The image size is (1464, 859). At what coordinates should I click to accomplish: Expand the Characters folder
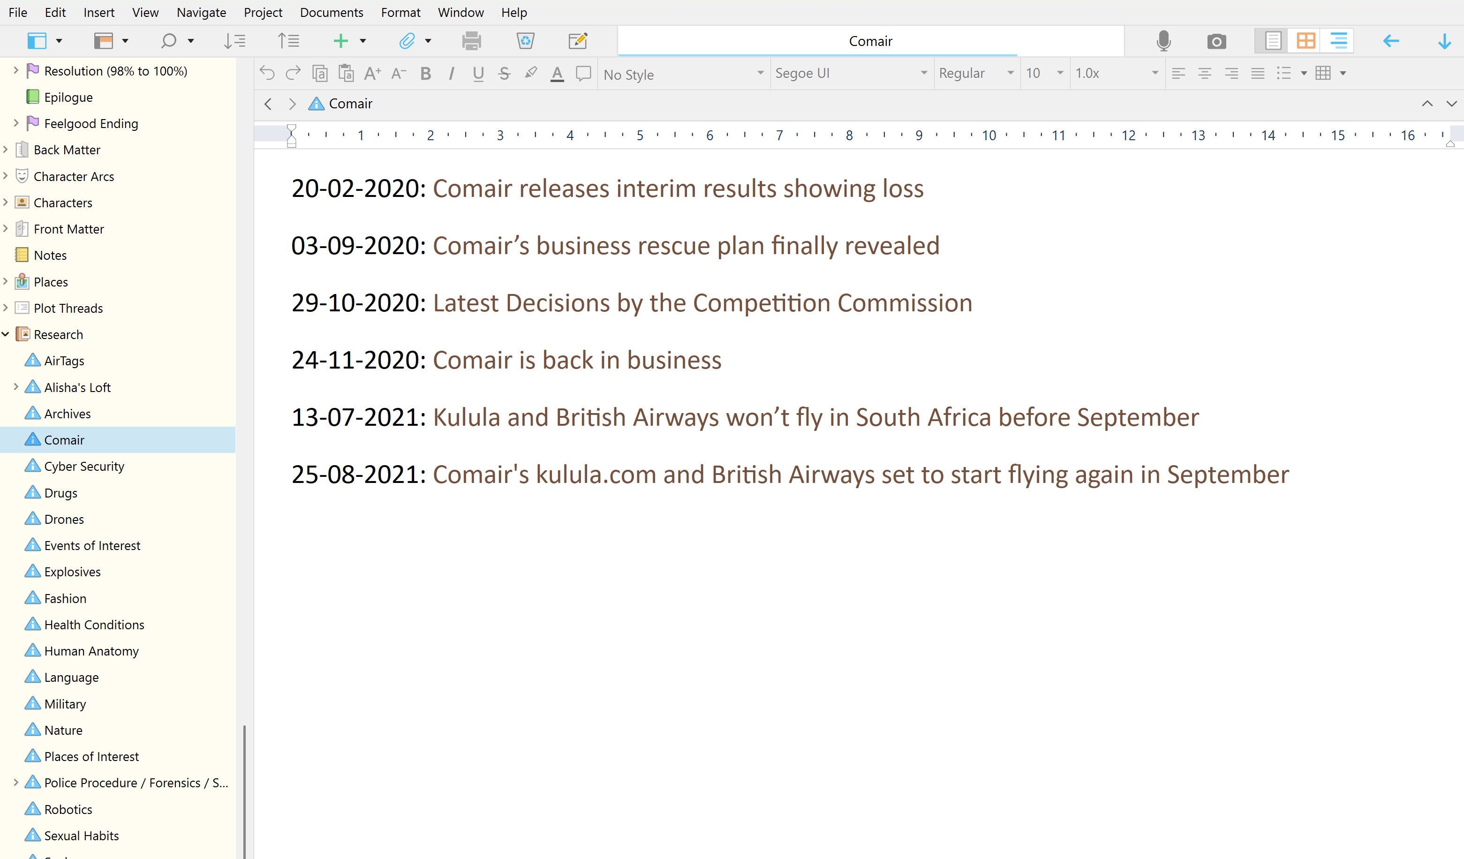coord(5,202)
